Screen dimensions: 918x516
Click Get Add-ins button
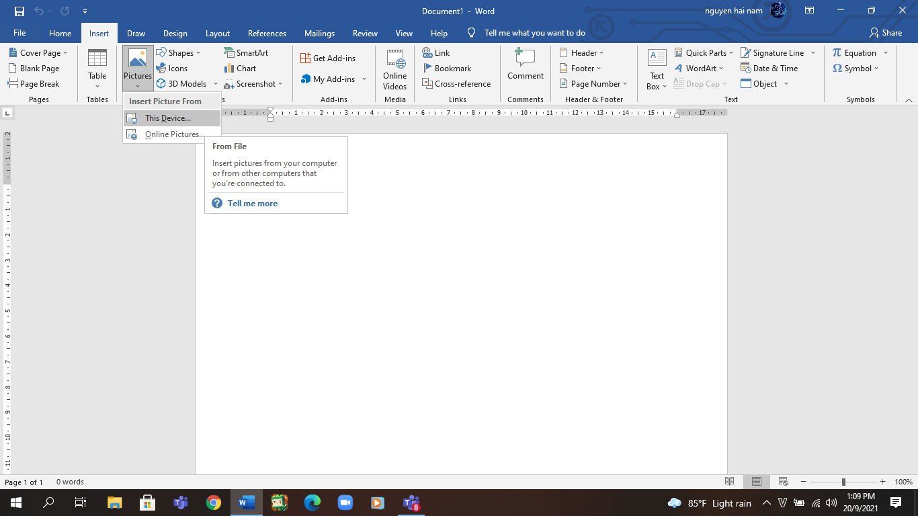(x=328, y=58)
